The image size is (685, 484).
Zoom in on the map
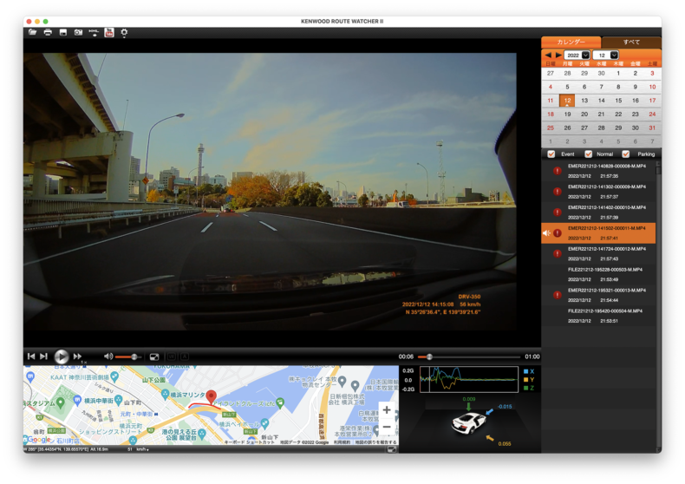pyautogui.click(x=387, y=409)
